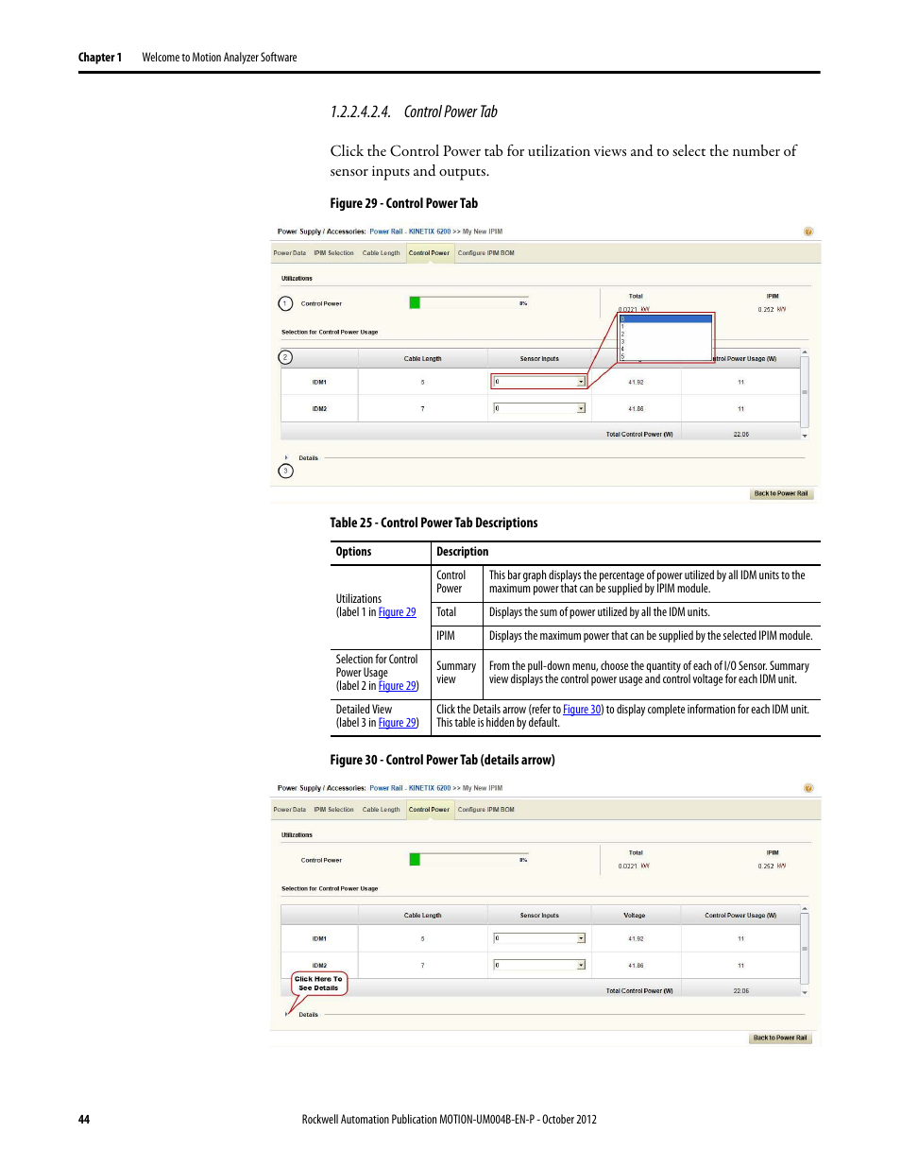Click Back to Power Rail button in Figure 29

[x=781, y=493]
